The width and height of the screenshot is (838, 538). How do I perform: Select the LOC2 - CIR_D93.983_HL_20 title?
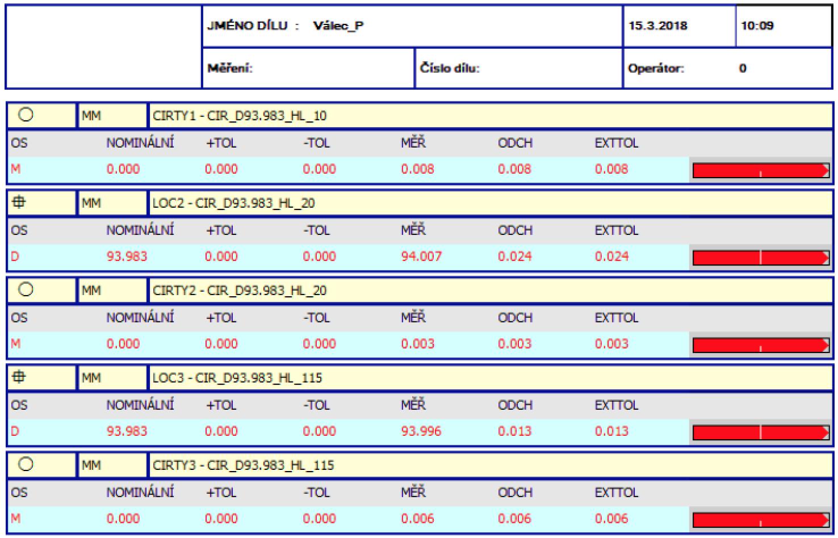pos(233,203)
